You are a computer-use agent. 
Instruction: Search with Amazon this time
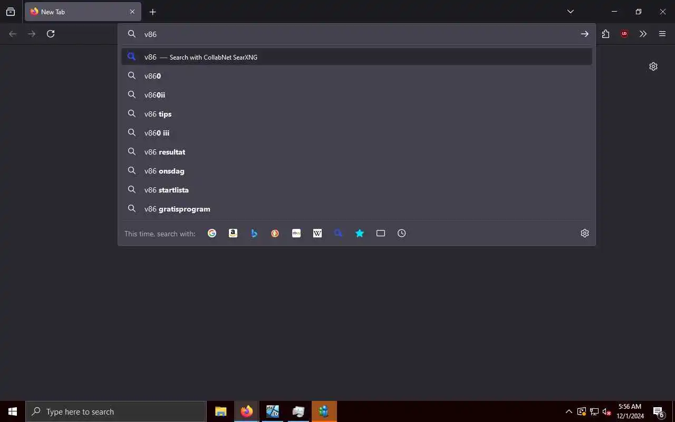click(x=233, y=233)
